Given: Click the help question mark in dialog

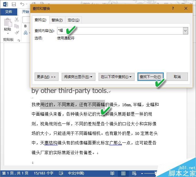Looking at the screenshot, I should pyautogui.click(x=173, y=8).
